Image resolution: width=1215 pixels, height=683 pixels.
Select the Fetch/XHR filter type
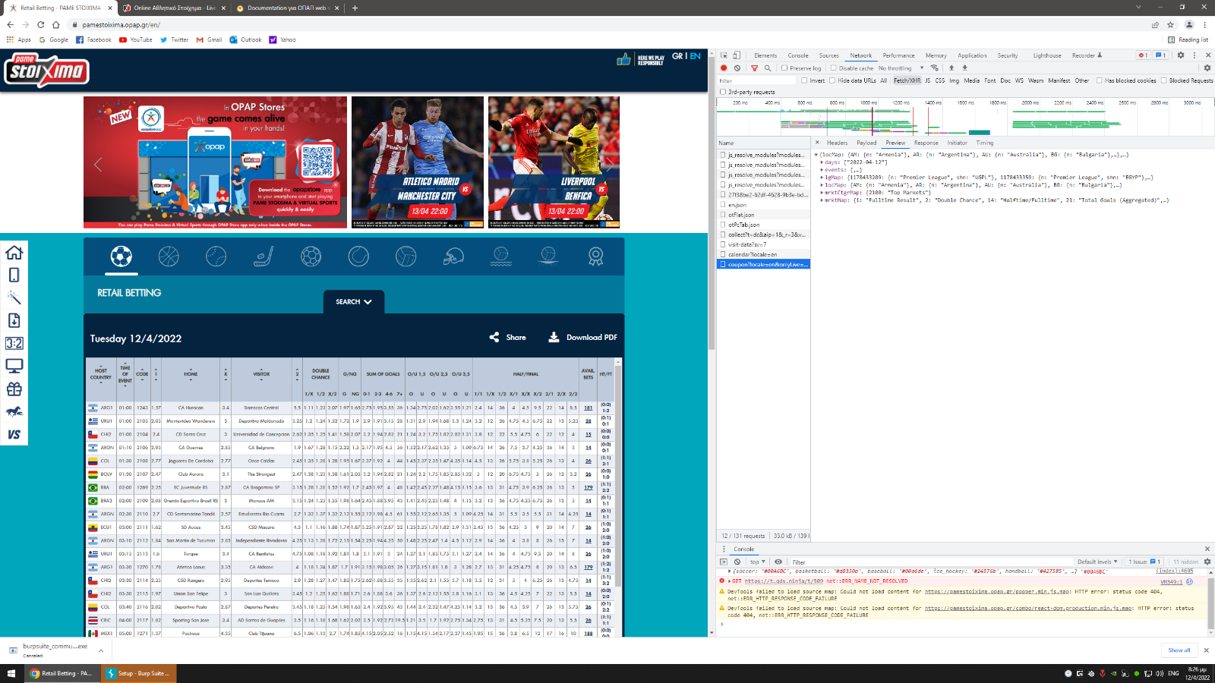907,80
